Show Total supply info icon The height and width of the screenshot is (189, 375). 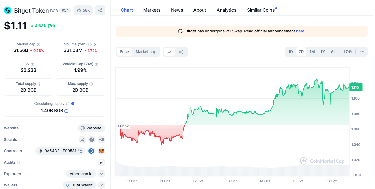39,84
